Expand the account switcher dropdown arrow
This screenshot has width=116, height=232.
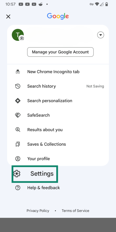pyautogui.click(x=101, y=35)
